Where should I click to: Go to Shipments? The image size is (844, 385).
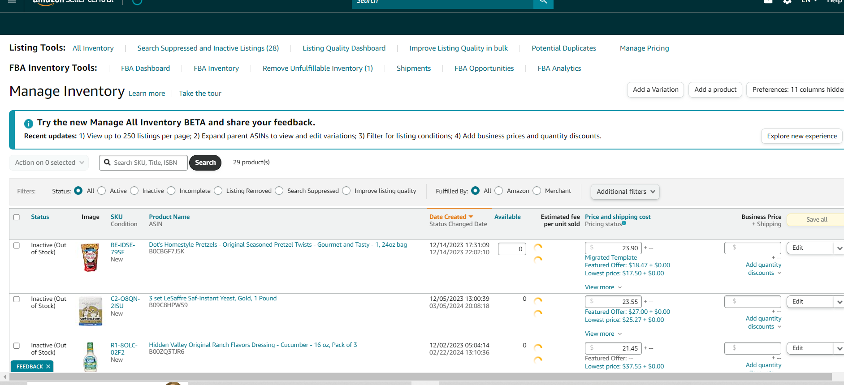[414, 68]
